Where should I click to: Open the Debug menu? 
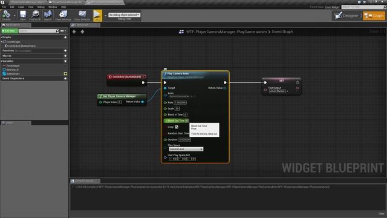click(41, 7)
